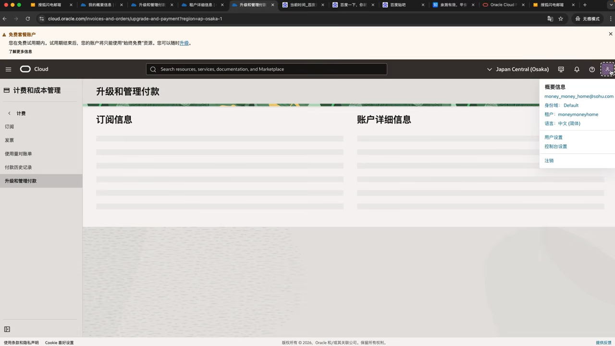Open the site information icon in address bar
Image resolution: width=615 pixels, height=346 pixels.
coord(41,19)
